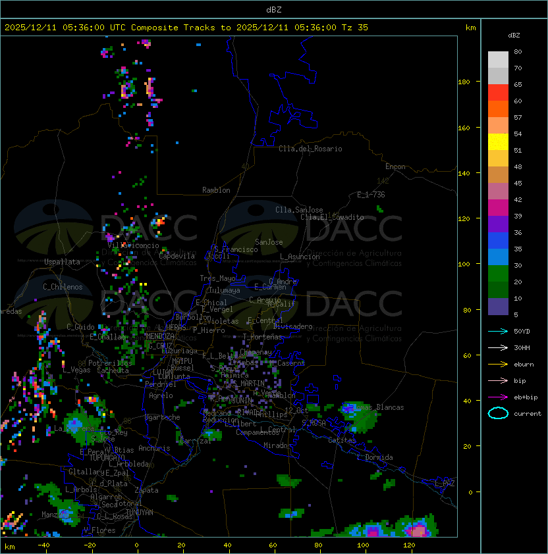Click the Villavicencio place label
The image size is (548, 554).
point(133,245)
